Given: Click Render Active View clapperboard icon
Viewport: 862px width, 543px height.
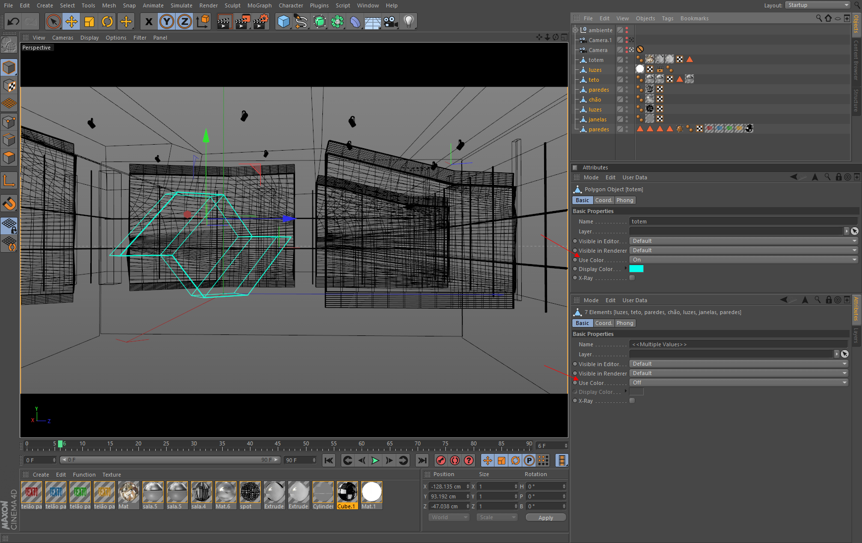Looking at the screenshot, I should pos(224,21).
